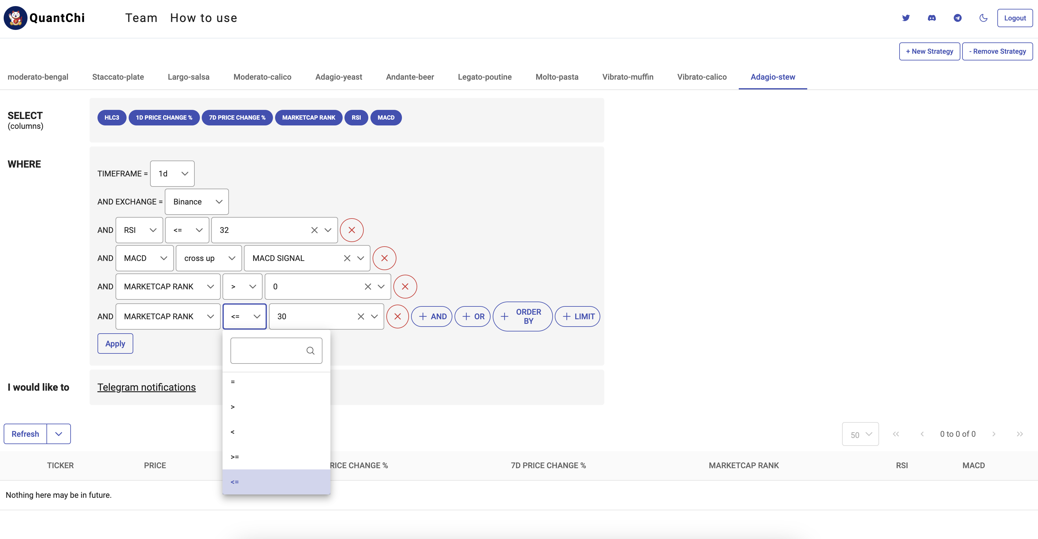Switch to the moderato-bengal tab

click(x=38, y=77)
